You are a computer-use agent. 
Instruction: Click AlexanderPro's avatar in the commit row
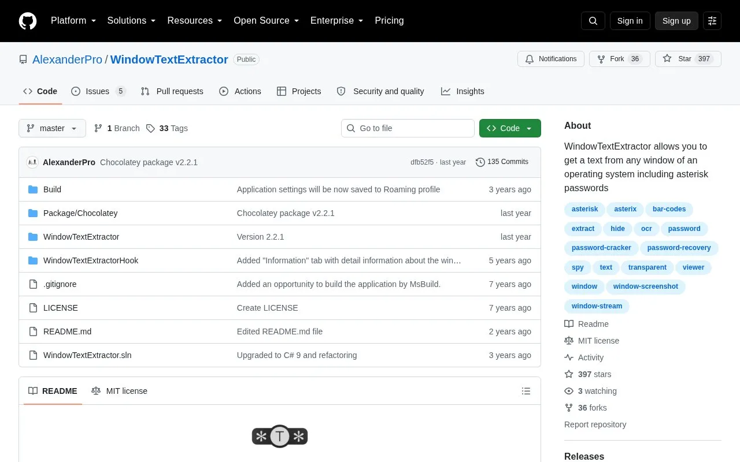point(32,162)
